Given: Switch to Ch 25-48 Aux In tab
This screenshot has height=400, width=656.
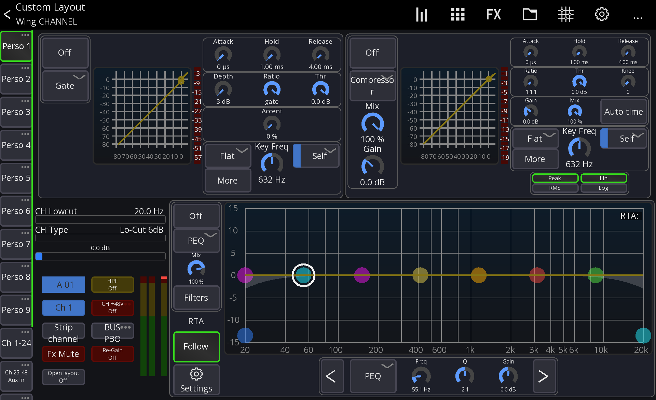Looking at the screenshot, I should coord(16,376).
